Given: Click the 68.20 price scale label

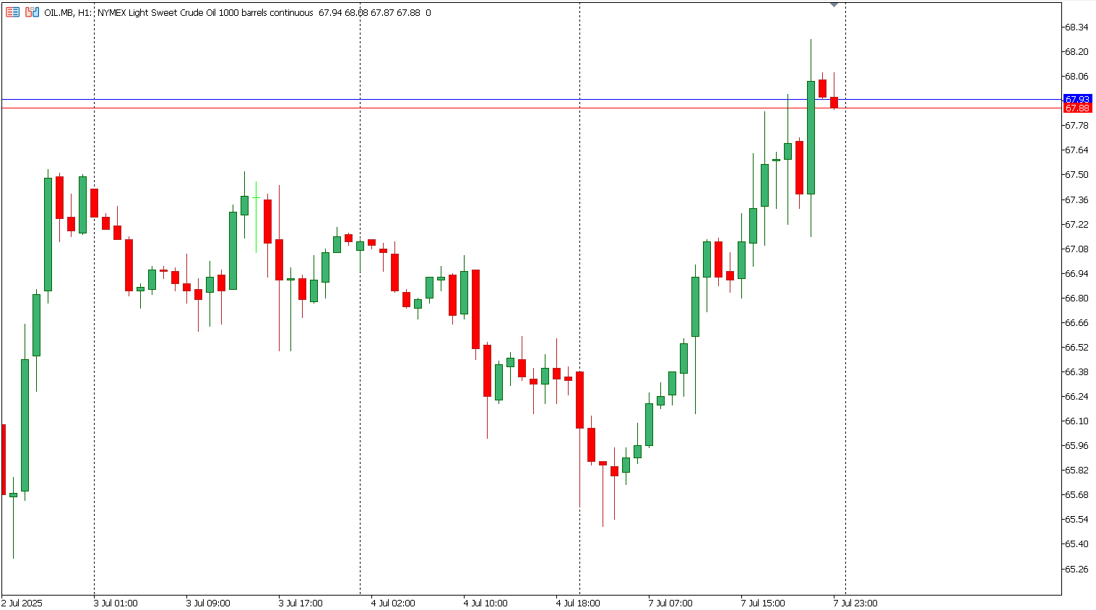Looking at the screenshot, I should point(1076,52).
